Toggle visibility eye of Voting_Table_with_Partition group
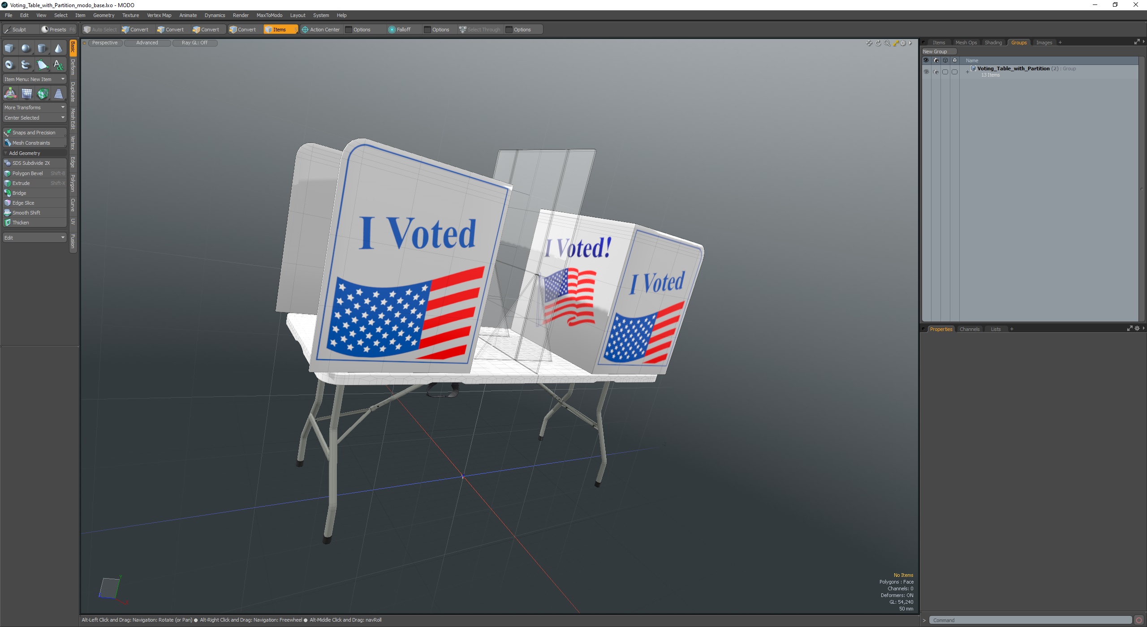Image resolution: width=1147 pixels, height=627 pixels. point(926,72)
